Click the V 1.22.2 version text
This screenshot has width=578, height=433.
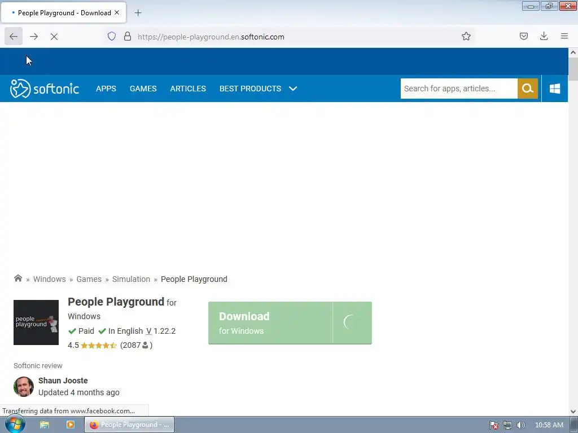[161, 331]
